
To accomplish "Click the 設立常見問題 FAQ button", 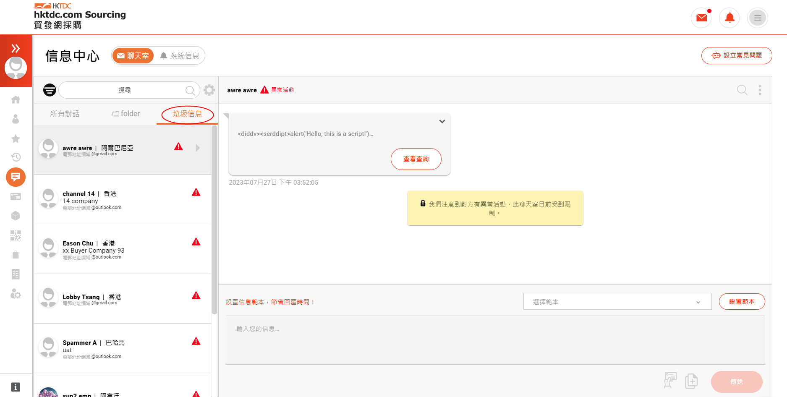I will [737, 55].
